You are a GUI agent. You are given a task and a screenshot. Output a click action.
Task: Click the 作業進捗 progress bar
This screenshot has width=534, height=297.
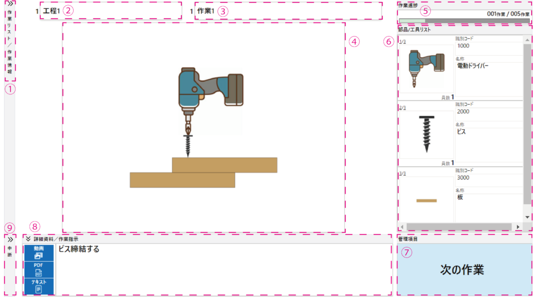coord(464,21)
